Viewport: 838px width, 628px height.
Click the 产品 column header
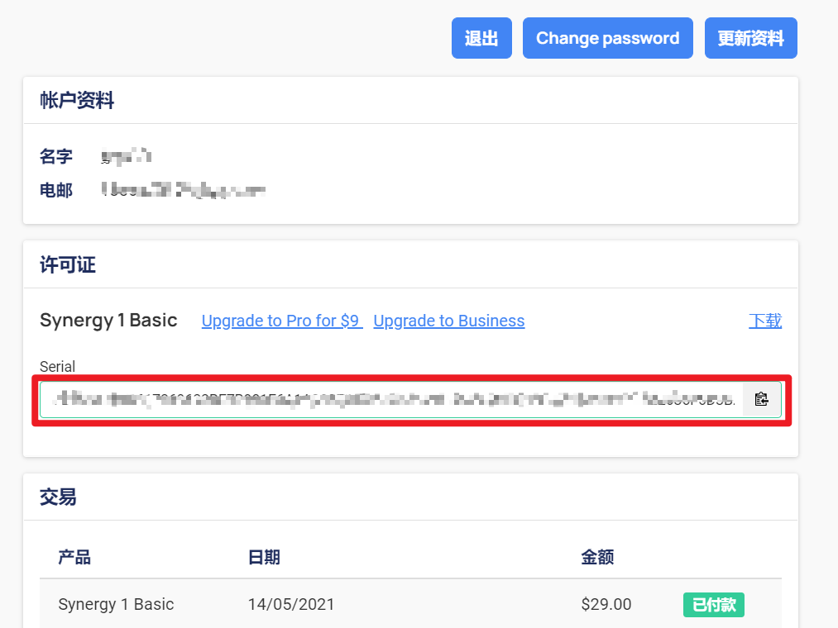(74, 557)
